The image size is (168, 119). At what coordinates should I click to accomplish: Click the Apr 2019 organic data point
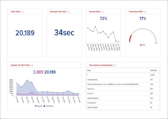point(32,92)
